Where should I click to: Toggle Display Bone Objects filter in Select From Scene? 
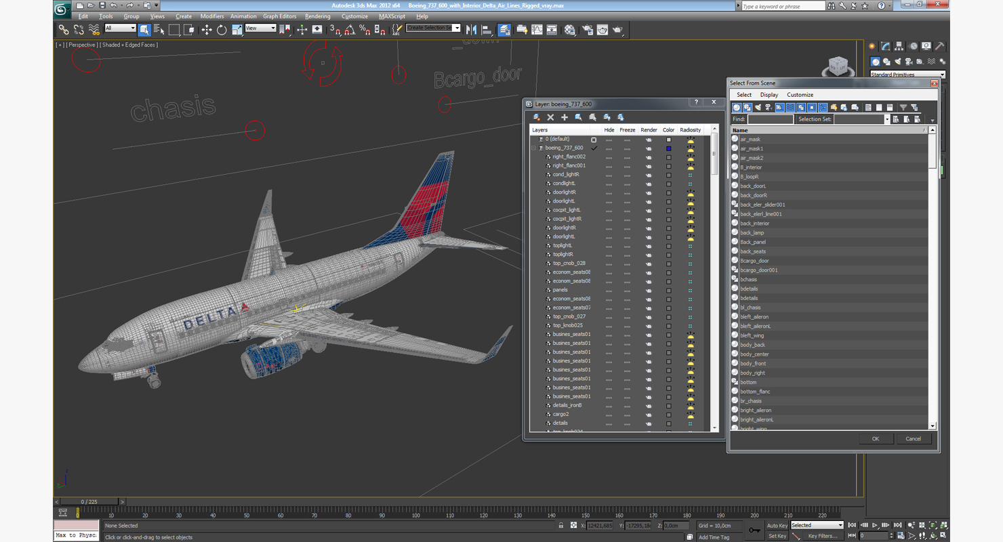(823, 107)
